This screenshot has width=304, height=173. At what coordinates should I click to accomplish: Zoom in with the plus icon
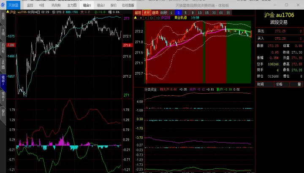(x=141, y=18)
